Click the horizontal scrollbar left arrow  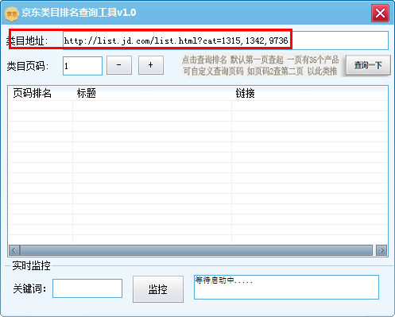tap(14, 250)
